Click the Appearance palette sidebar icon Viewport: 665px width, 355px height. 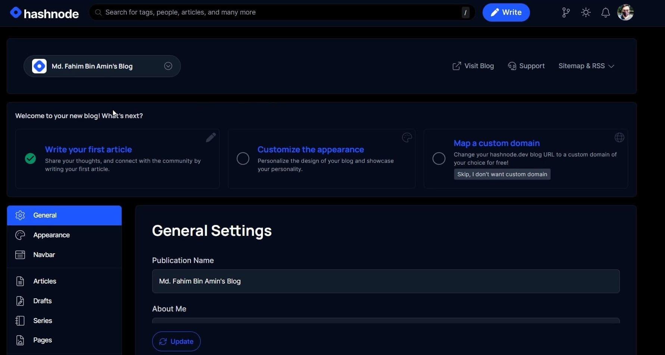pyautogui.click(x=20, y=235)
